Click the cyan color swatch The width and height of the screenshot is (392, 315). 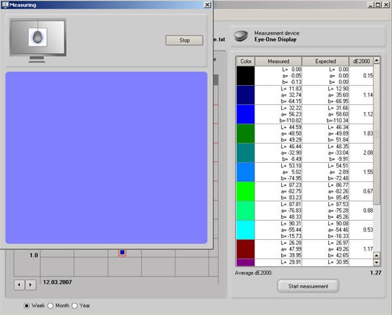tap(246, 230)
